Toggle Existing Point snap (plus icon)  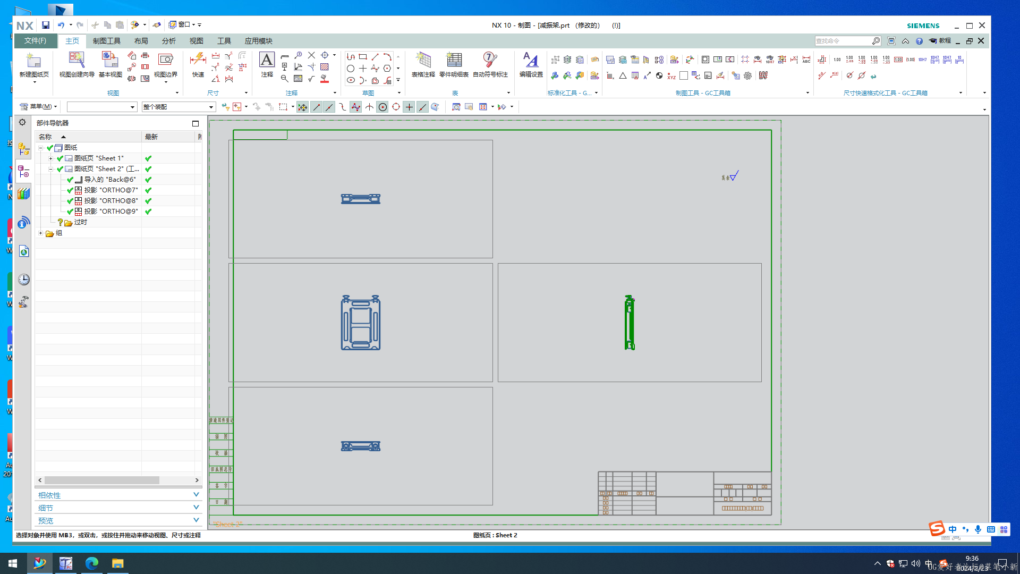coord(409,107)
